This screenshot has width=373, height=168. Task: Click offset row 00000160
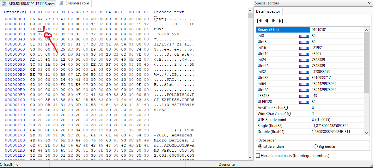click(15, 130)
